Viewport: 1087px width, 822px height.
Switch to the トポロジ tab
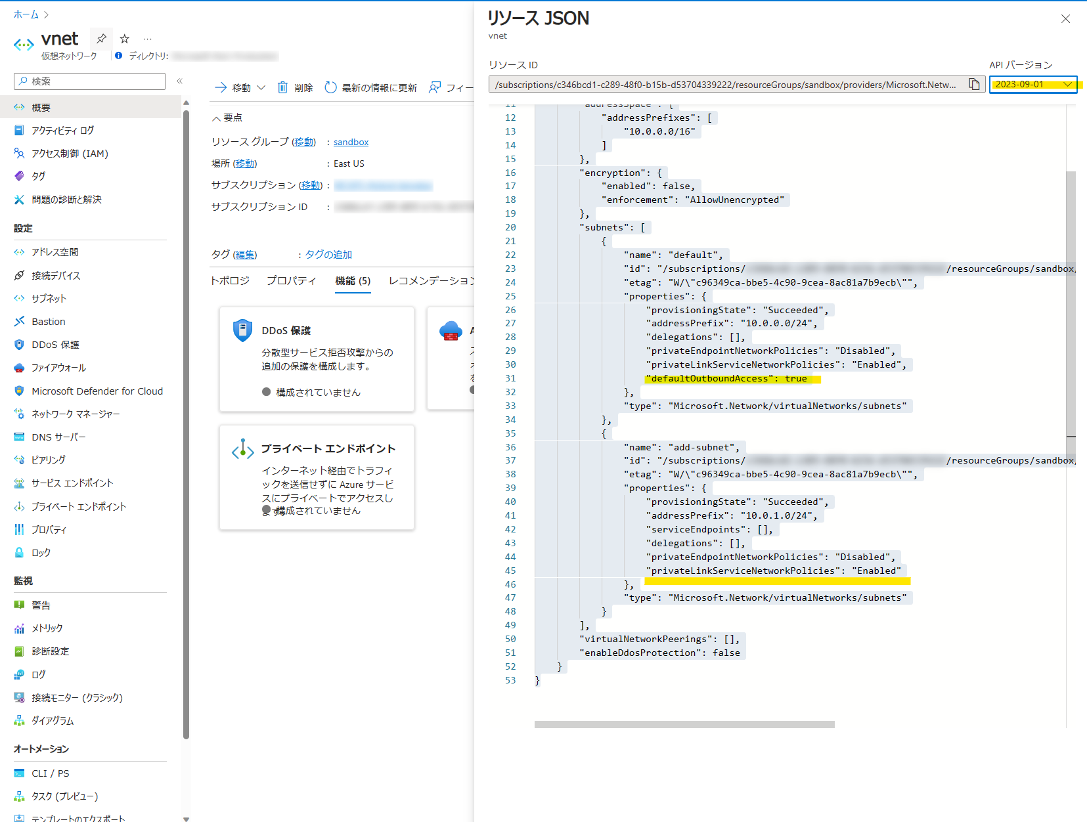coord(230,280)
